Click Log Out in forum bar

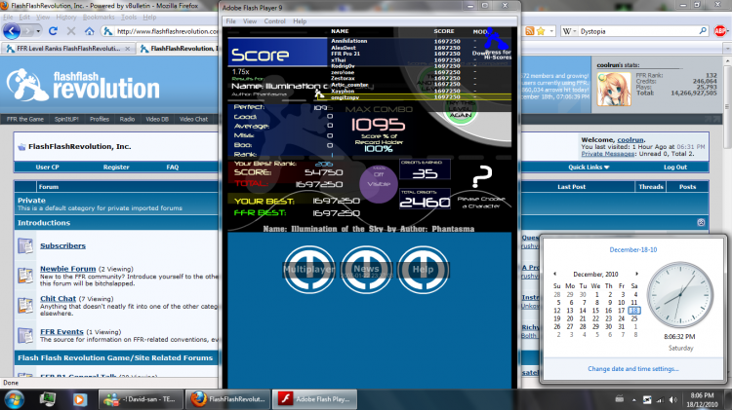tap(675, 167)
